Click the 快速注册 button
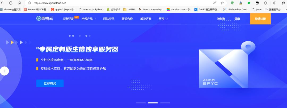This screenshot has height=108, width=287. point(260,19)
